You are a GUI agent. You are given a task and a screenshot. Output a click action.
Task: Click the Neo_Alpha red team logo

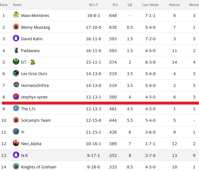[16, 143]
